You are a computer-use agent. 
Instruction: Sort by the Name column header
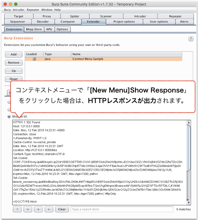point(127,54)
